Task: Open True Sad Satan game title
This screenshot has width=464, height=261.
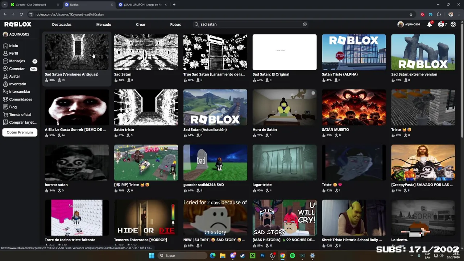Action: tap(214, 74)
